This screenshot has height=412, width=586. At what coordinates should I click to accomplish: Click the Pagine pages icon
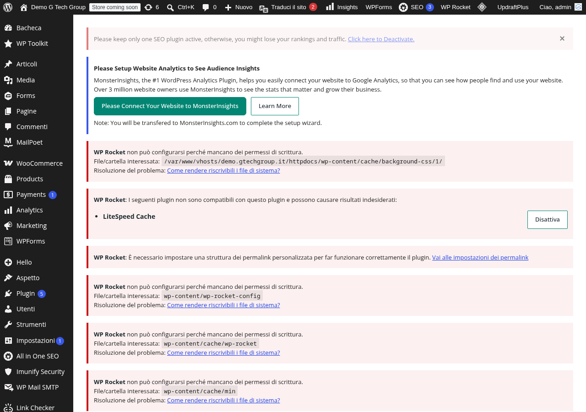click(8, 111)
